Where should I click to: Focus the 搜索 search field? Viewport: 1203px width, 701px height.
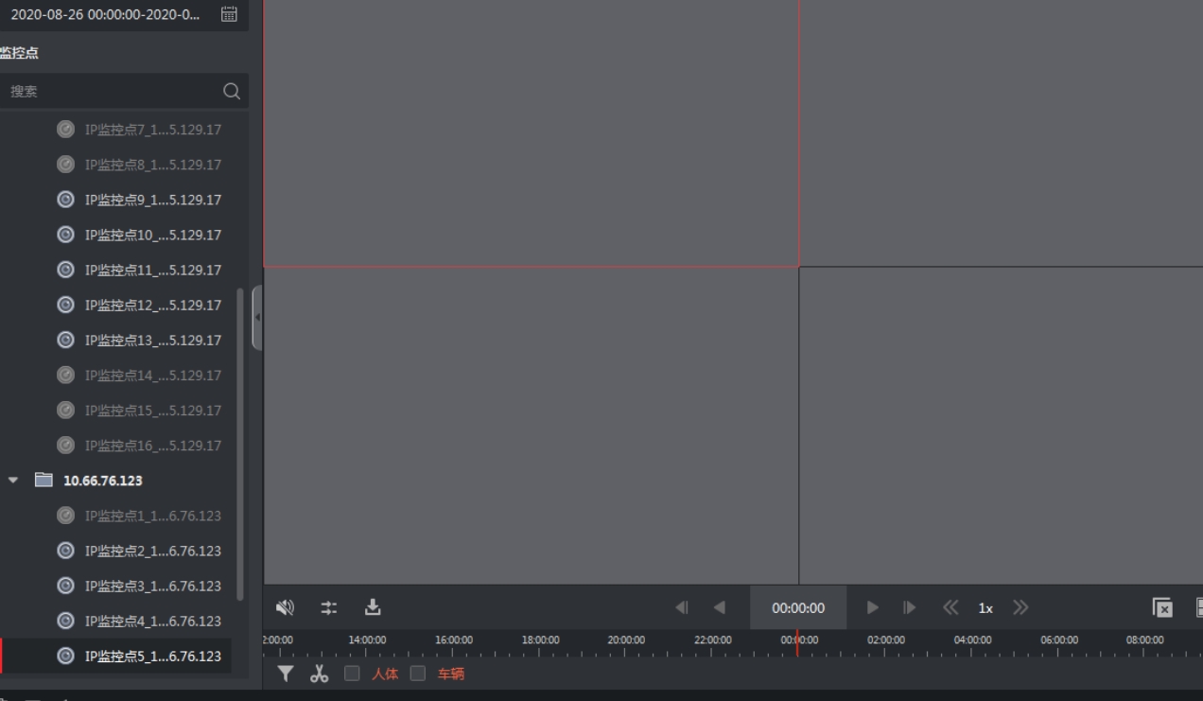[x=124, y=92]
